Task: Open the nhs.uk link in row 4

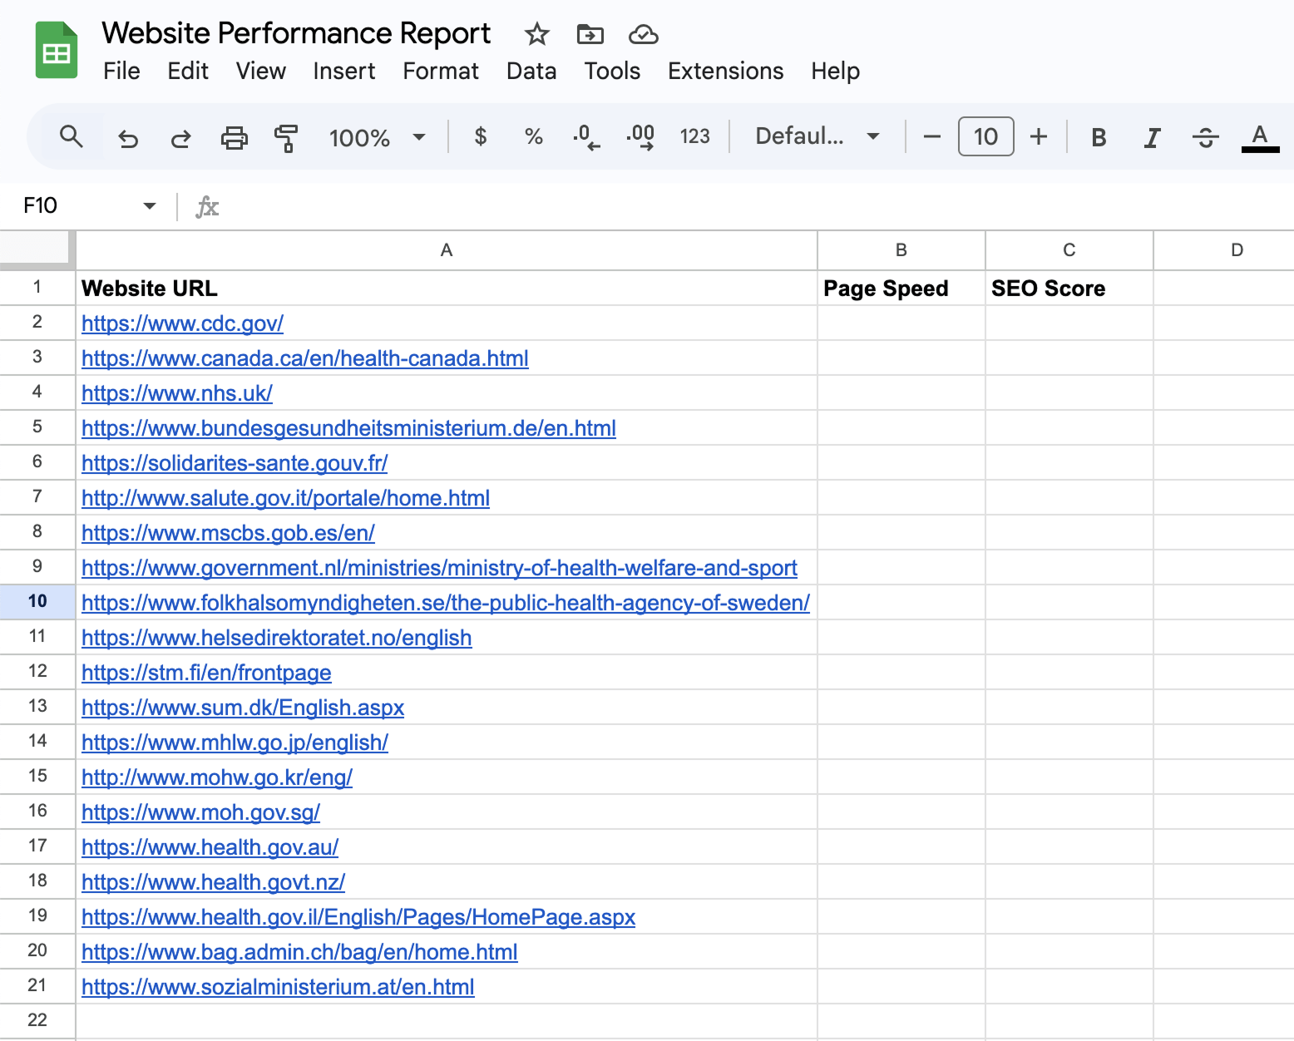Action: 177,393
